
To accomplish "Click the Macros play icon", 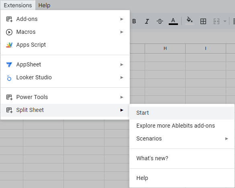I will tap(9, 32).
